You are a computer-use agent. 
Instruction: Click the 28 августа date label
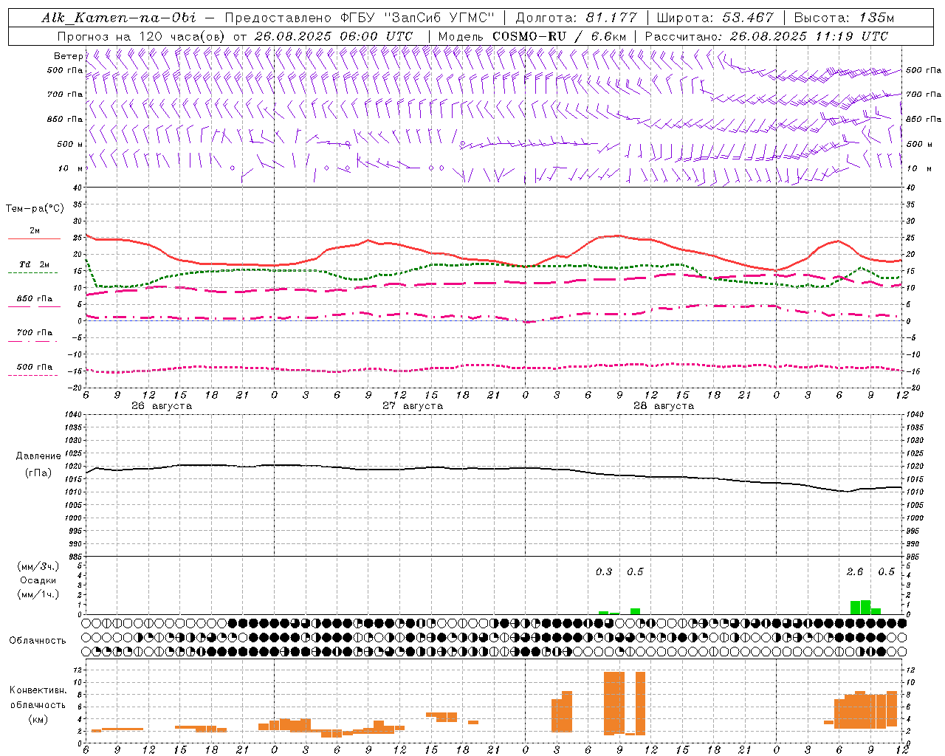click(664, 406)
